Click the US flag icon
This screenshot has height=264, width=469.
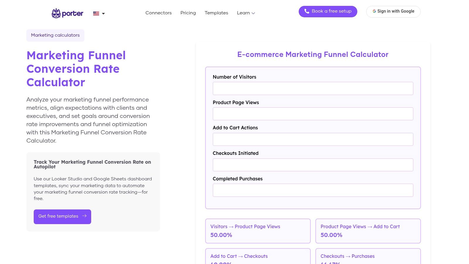[96, 13]
